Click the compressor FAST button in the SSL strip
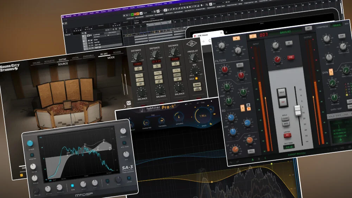Image resolution: width=352 pixels, height=198 pixels. [x=341, y=36]
